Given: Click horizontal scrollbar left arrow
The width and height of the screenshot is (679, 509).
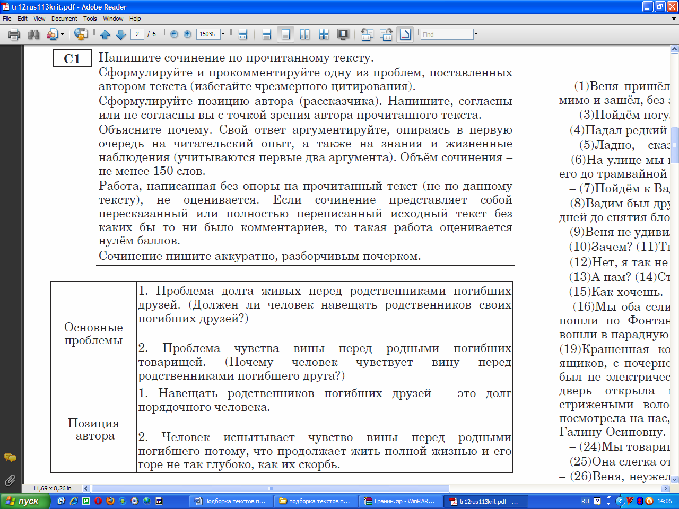Looking at the screenshot, I should 86,488.
